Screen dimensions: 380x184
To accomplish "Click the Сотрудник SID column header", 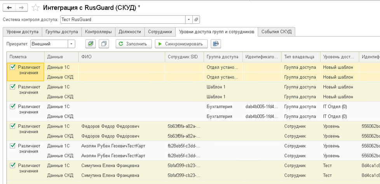I will (183, 57).
